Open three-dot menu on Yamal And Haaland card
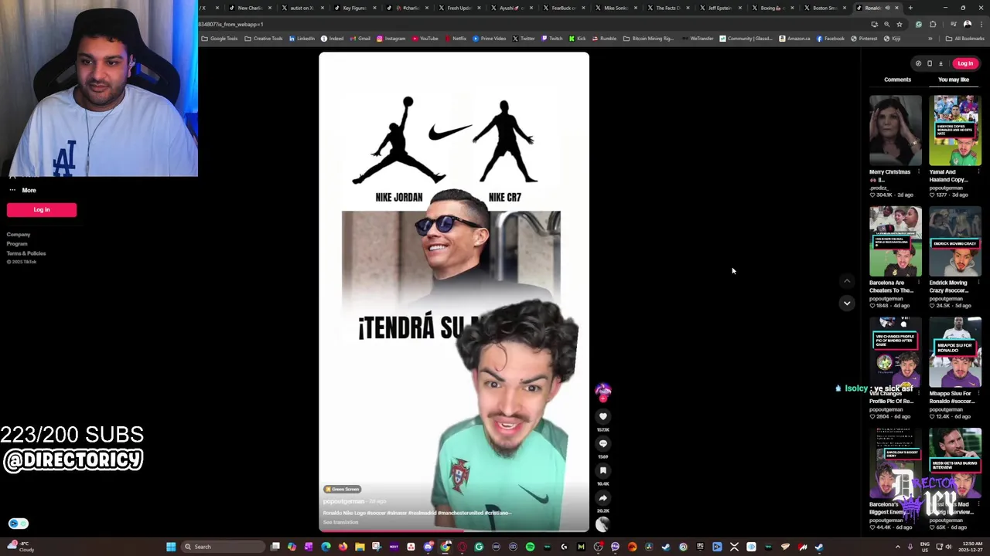This screenshot has height=556, width=990. [x=978, y=172]
